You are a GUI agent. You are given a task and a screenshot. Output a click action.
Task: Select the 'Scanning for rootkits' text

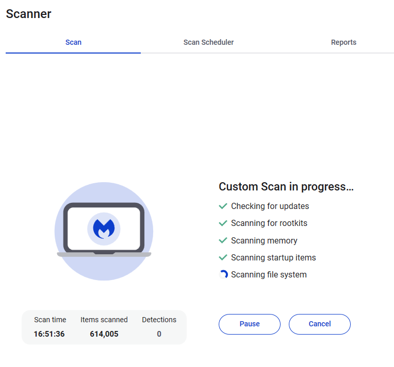269,223
